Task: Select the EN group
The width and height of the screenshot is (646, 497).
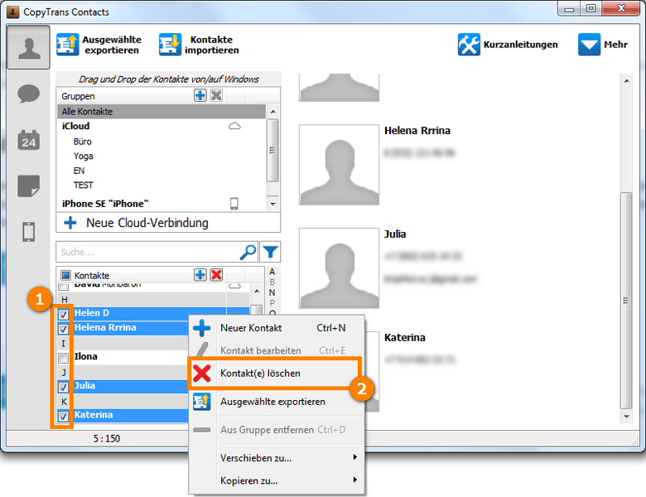Action: 79,171
